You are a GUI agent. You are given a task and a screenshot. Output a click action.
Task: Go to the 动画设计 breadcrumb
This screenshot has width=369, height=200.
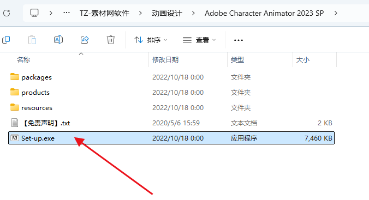(167, 13)
